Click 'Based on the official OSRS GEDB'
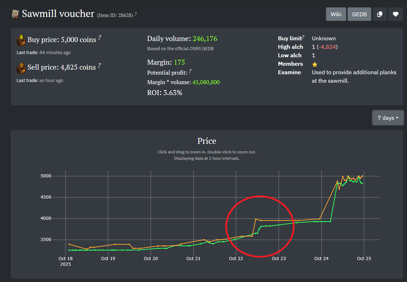Screen dimensions: 407x282 tap(180, 48)
